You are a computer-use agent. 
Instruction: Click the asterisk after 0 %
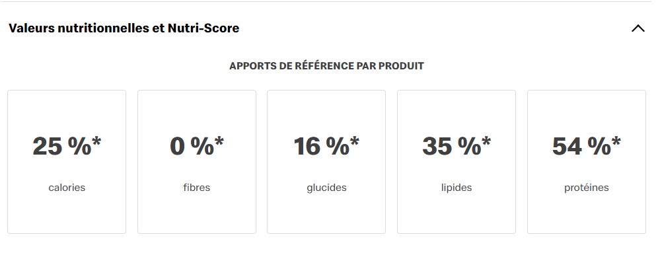pos(219,141)
